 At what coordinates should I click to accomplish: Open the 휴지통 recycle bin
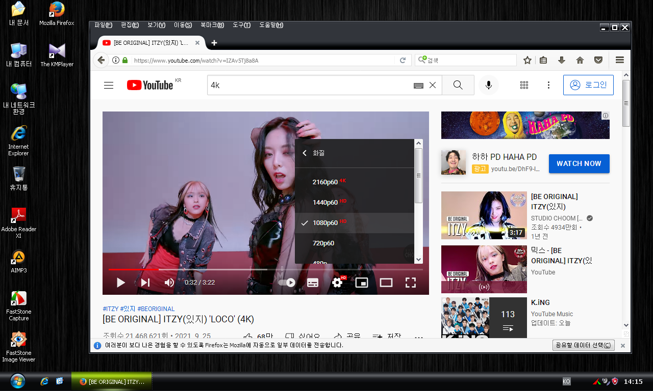19,178
